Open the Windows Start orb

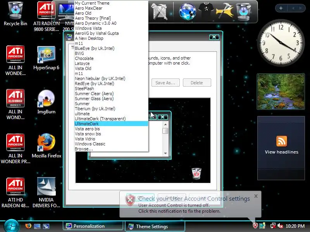[12, 226]
